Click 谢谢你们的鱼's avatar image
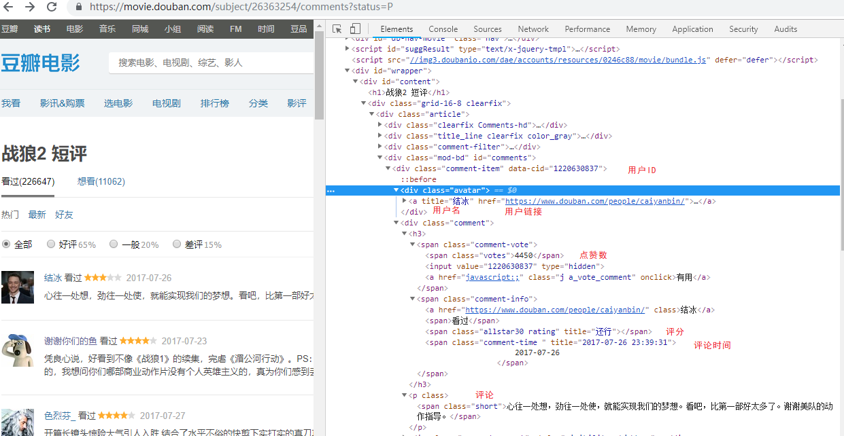844x436 pixels. [x=18, y=350]
